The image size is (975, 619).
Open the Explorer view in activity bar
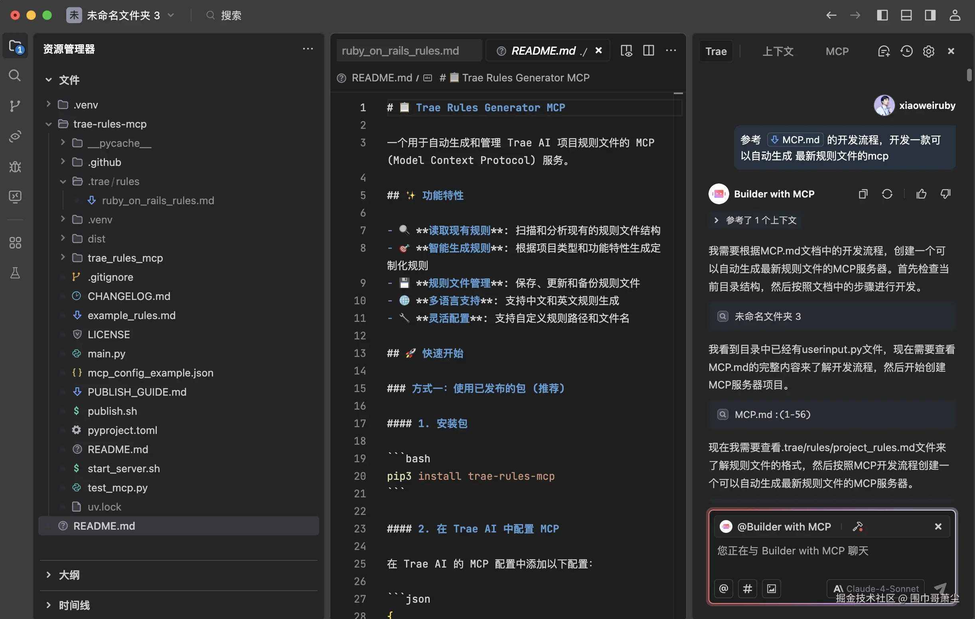16,46
